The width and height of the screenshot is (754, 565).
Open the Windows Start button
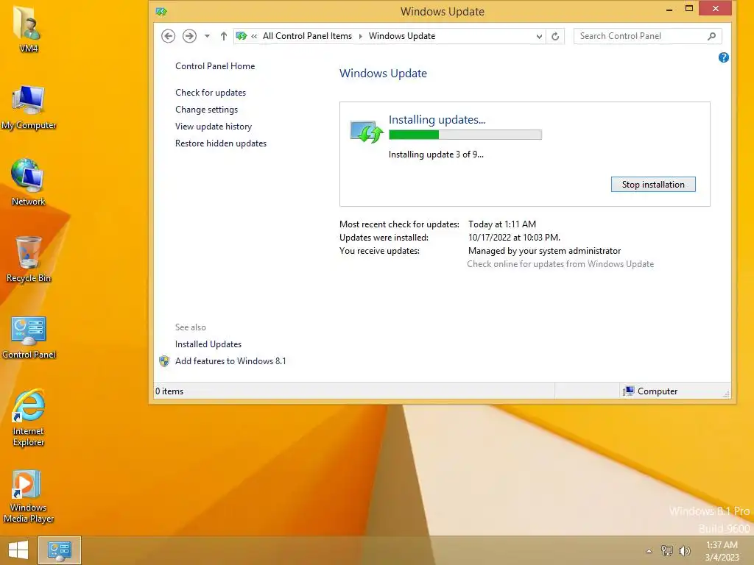[x=18, y=550]
